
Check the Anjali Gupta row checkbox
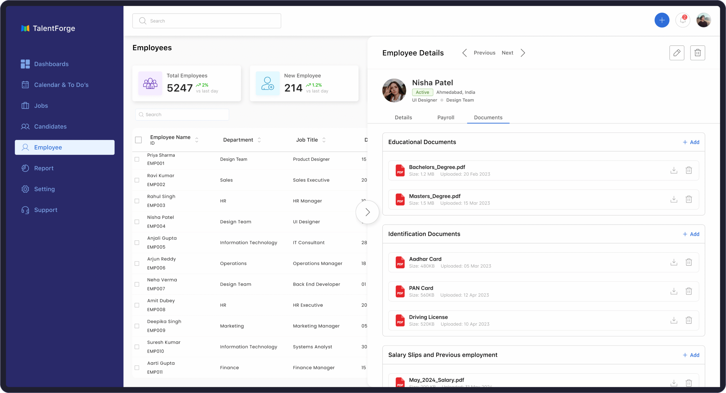[x=137, y=243]
